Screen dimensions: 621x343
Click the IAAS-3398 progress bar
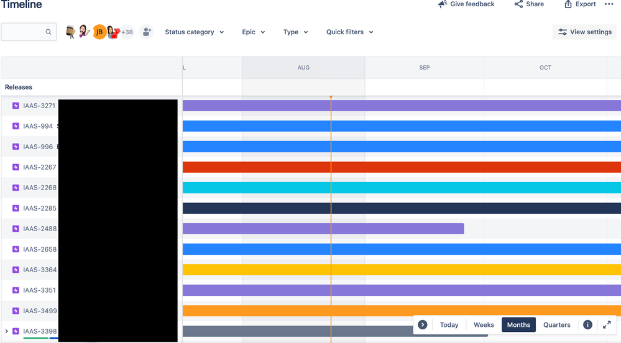click(x=40, y=338)
